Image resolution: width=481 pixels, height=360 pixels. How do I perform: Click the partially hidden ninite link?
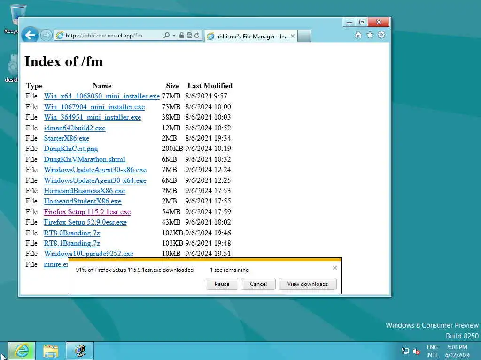[x=55, y=264]
